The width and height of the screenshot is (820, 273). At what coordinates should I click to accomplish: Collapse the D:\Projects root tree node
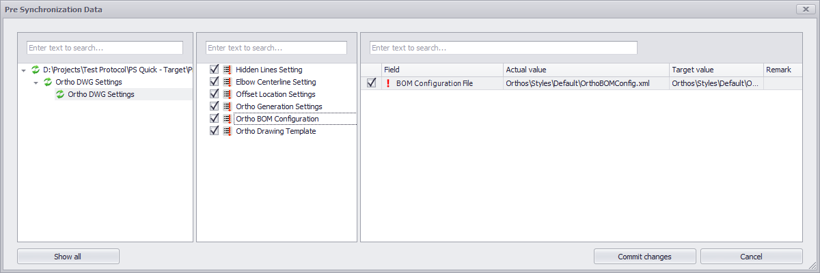24,70
